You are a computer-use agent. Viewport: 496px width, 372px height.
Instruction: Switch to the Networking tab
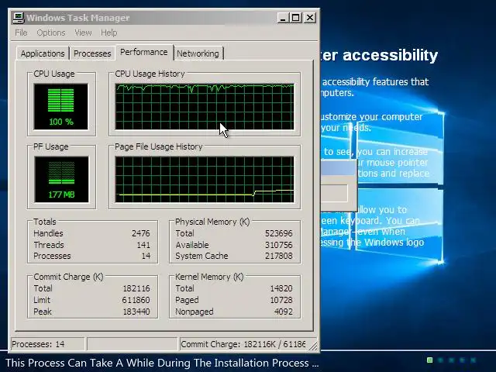point(198,53)
